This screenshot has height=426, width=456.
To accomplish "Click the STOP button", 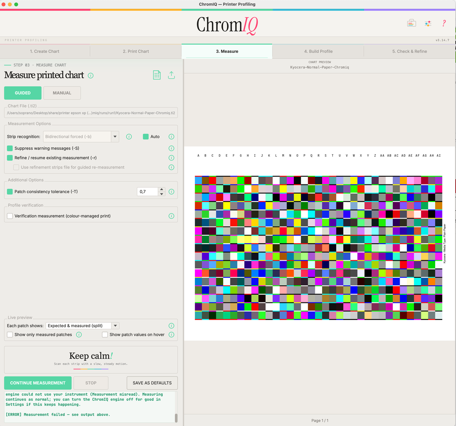I will pos(91,383).
